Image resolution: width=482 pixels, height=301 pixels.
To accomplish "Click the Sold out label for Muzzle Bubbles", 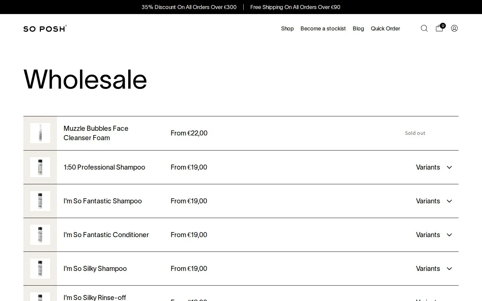I will click(415, 133).
